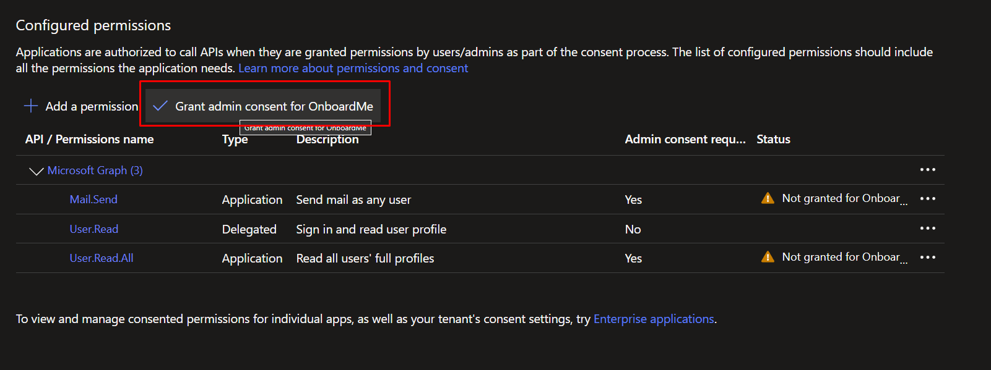
Task: Select the User.Read.All permission link
Action: click(x=102, y=258)
